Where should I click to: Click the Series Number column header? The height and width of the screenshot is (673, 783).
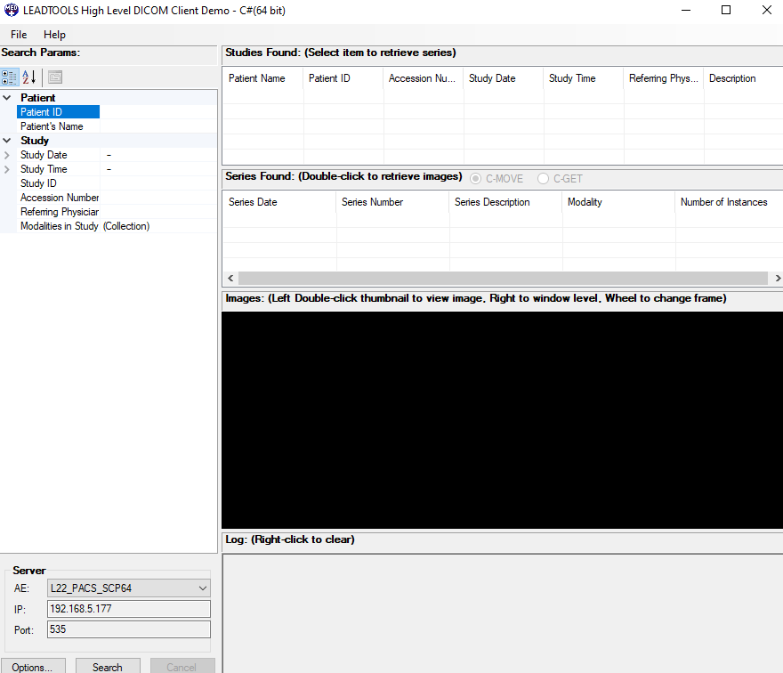393,202
